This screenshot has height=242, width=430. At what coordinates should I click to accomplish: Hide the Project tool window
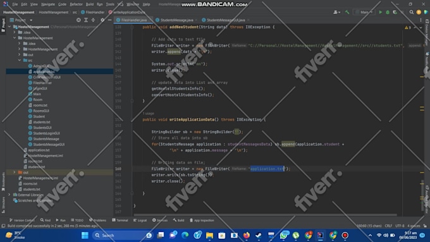click(x=109, y=20)
